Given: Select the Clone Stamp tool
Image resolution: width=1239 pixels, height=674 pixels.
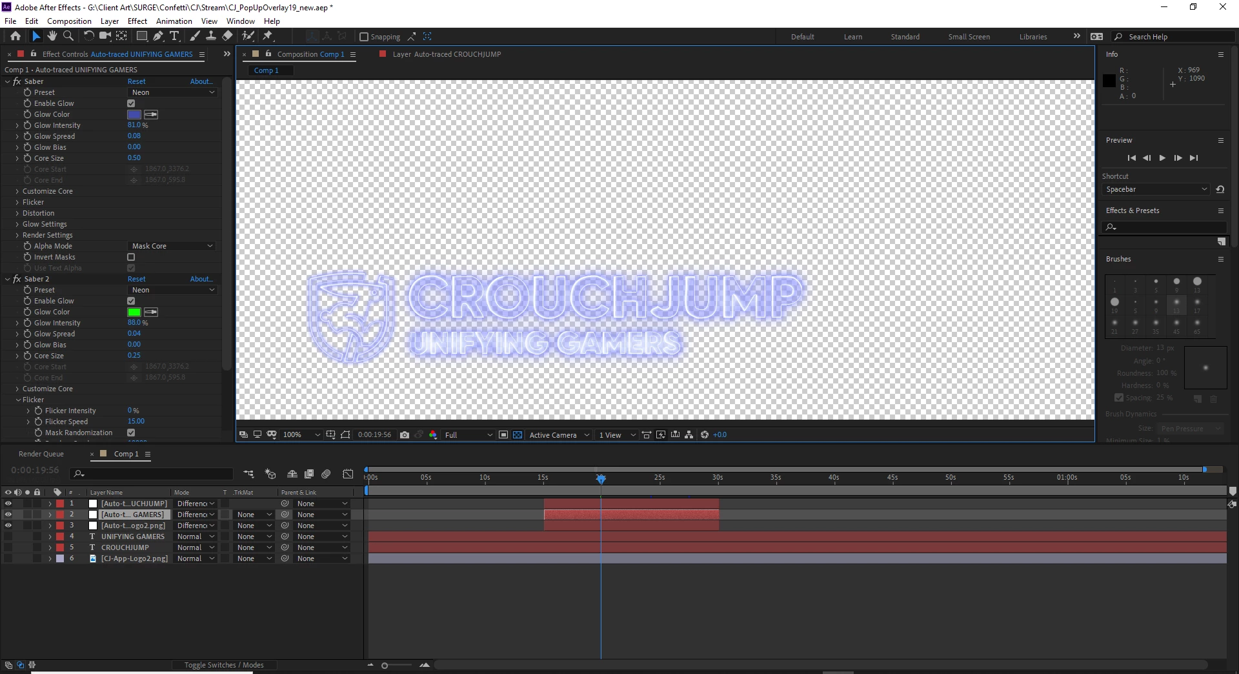Looking at the screenshot, I should [210, 36].
